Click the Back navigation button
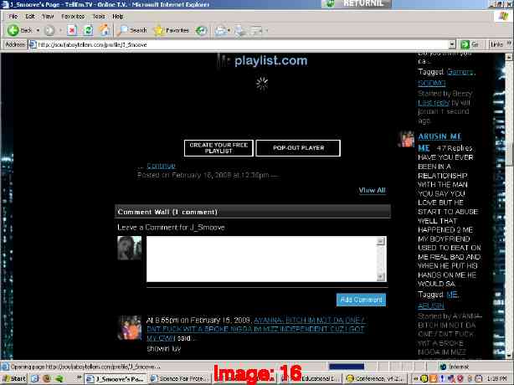 20,30
